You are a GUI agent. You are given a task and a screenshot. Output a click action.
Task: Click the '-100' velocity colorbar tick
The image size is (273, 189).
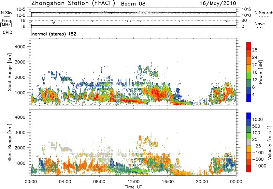[258, 152]
